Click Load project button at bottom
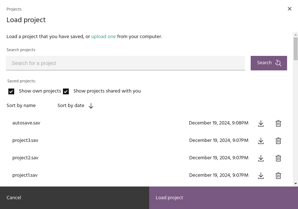Viewport: 298px width, 209px height. tap(223, 198)
